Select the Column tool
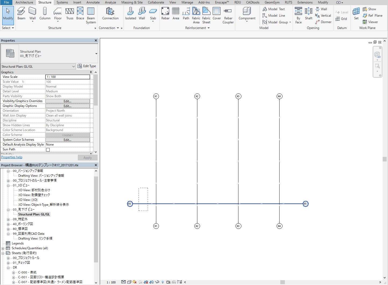The height and width of the screenshot is (285, 388). click(x=45, y=13)
